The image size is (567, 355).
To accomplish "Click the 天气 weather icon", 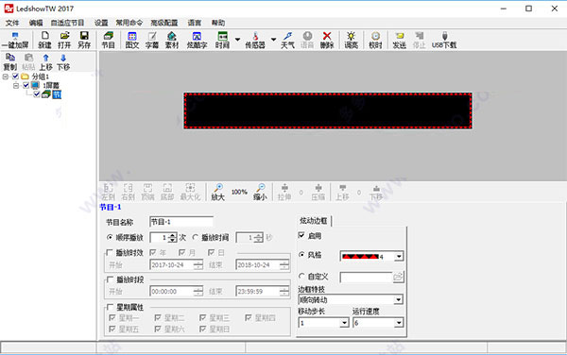I will point(288,40).
